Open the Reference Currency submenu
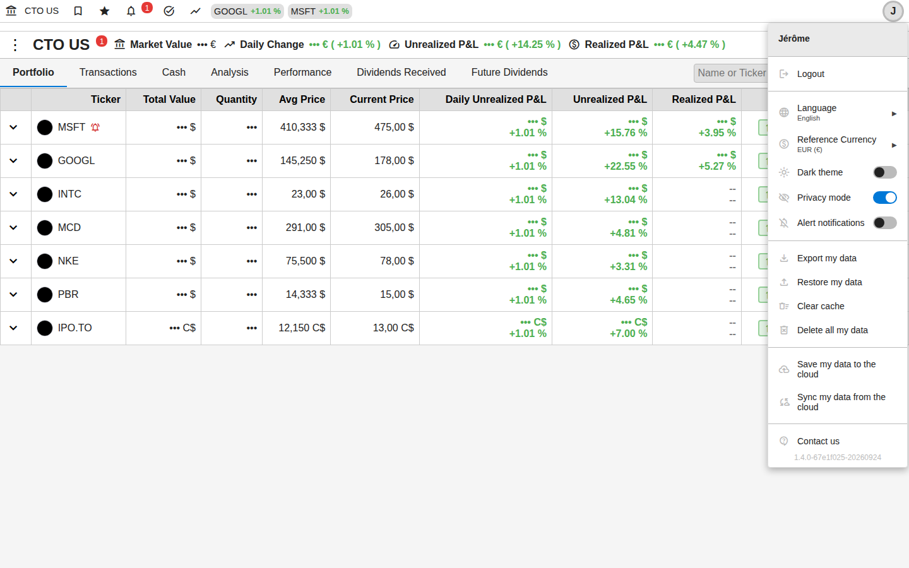Viewport: 909px width, 568px height. coord(838,145)
